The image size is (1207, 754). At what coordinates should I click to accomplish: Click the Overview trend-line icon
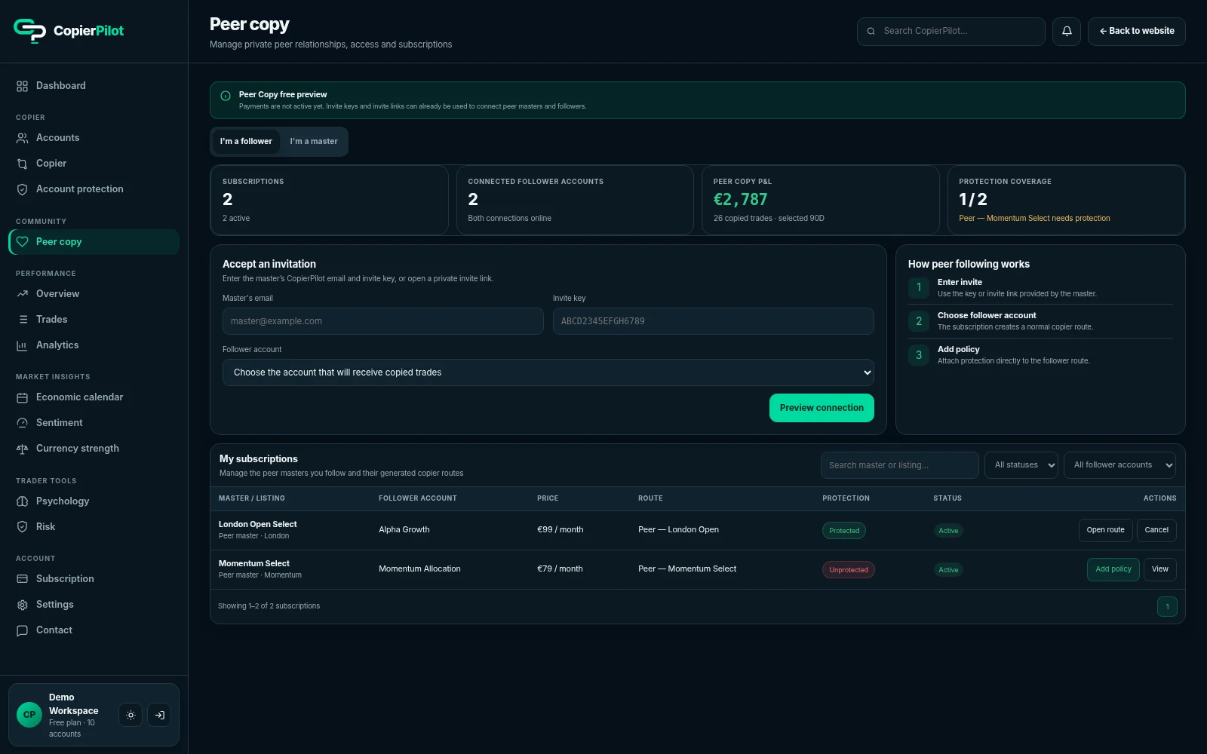point(22,294)
